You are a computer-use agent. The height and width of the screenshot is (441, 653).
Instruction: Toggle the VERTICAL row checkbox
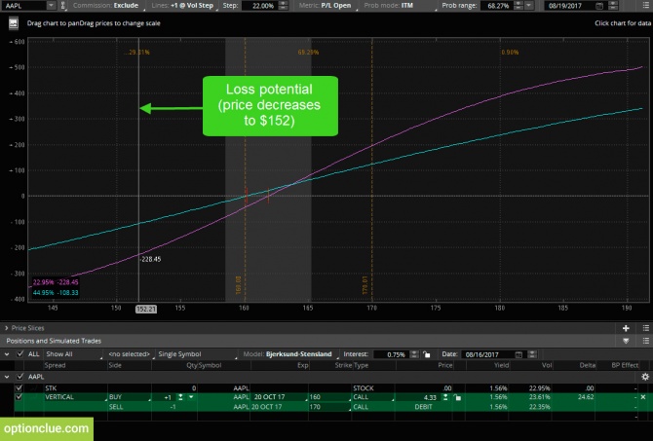pos(19,397)
